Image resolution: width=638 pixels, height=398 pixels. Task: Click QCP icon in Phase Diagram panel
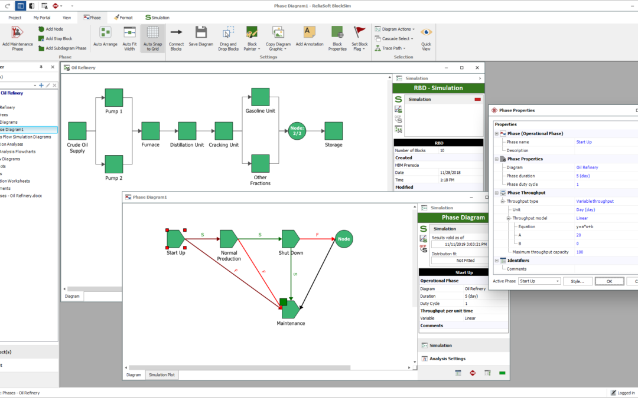(424, 248)
